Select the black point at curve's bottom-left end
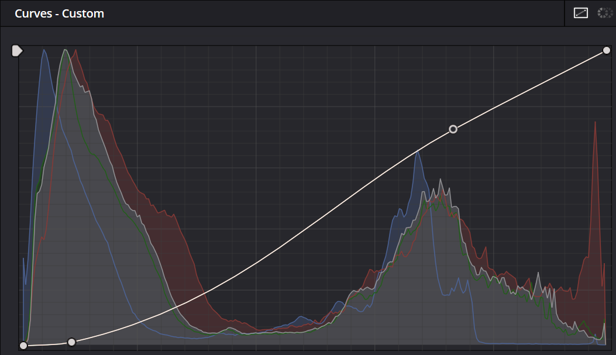 (23, 346)
